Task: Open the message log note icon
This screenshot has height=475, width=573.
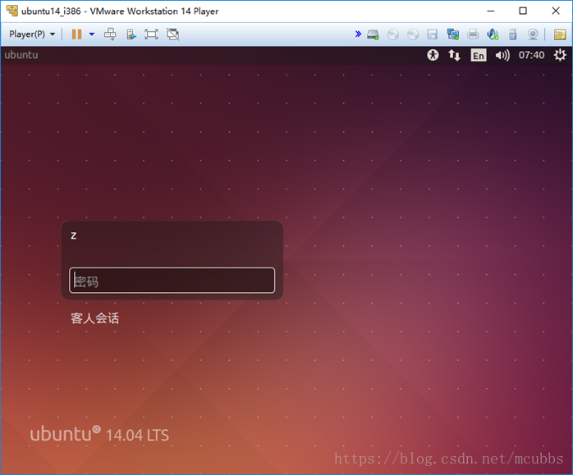Action: [560, 34]
